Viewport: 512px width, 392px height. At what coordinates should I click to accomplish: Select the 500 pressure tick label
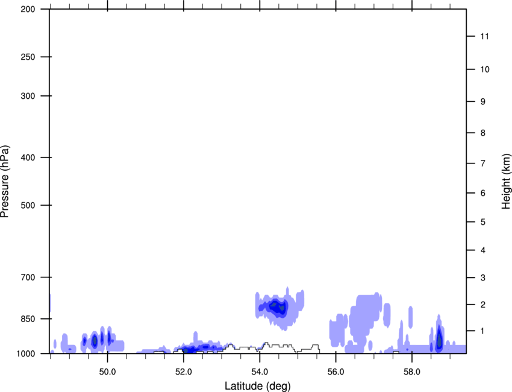(x=28, y=205)
